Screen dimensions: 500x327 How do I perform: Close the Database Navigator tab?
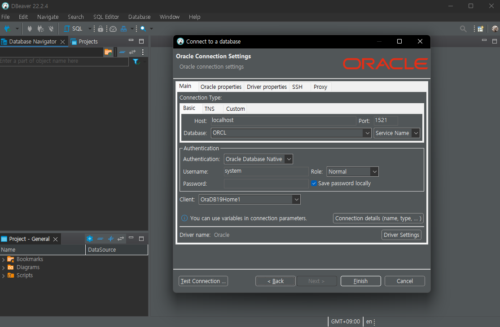click(x=62, y=42)
